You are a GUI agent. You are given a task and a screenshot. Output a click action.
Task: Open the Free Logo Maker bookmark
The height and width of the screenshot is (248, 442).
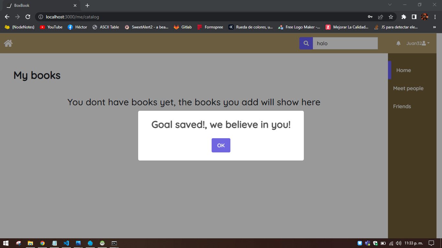coord(299,27)
